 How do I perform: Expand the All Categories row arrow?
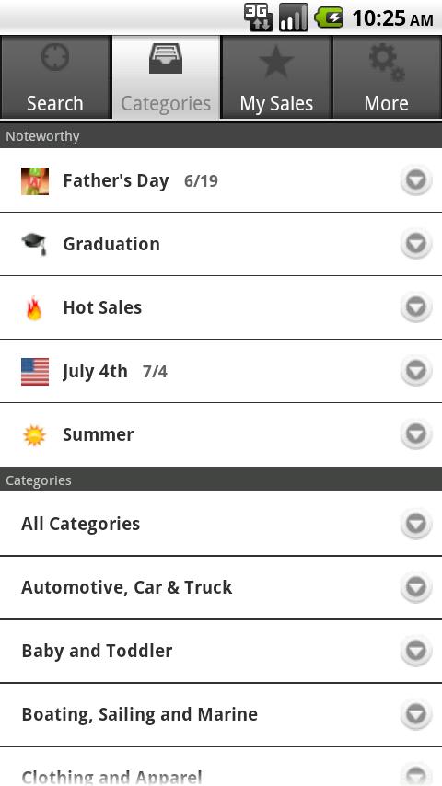(x=416, y=524)
